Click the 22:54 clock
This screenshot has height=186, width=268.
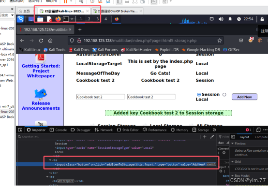point(248,19)
